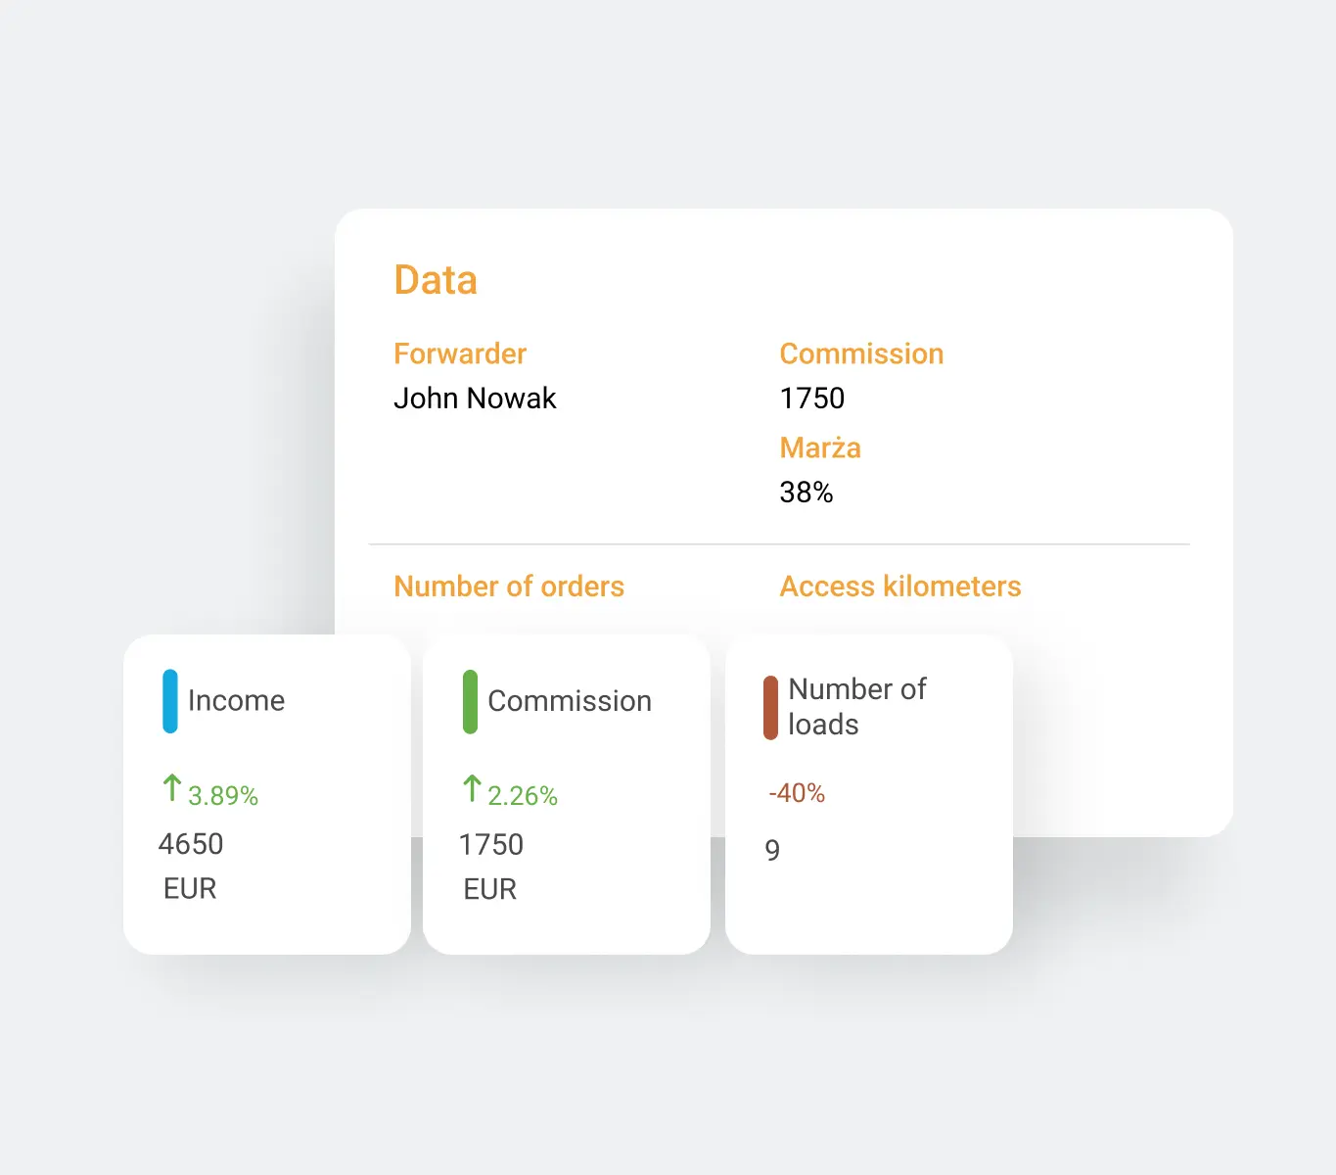Click the blue Income color bar

click(170, 701)
